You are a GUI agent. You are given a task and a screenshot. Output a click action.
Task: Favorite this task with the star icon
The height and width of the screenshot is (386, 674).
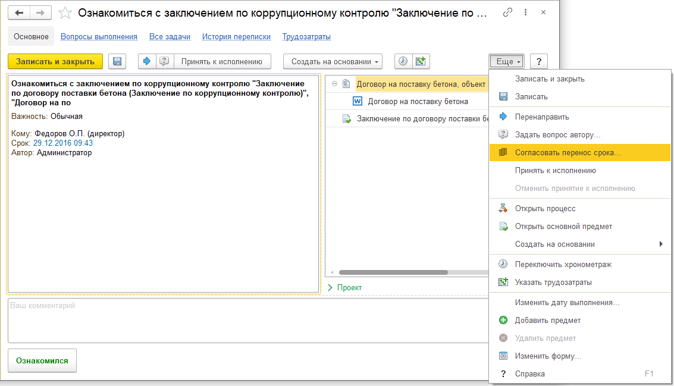(x=66, y=12)
